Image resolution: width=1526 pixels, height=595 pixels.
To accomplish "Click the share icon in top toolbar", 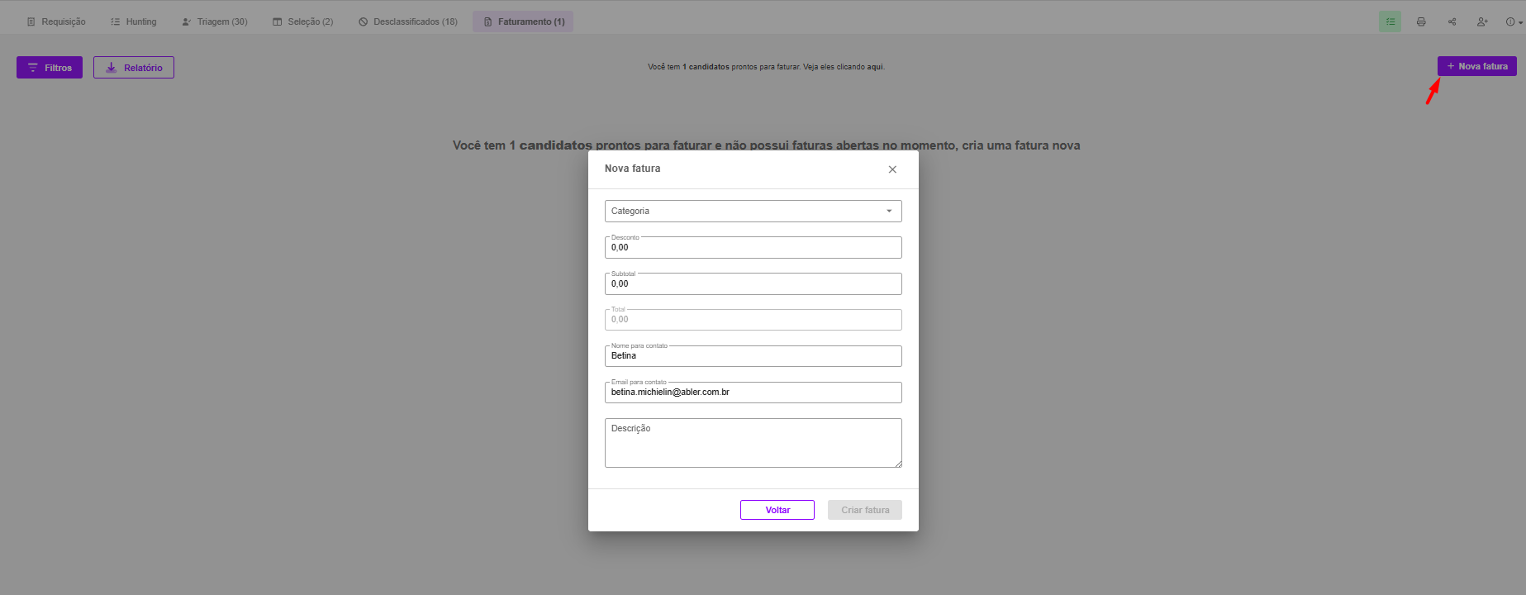I will (1452, 21).
